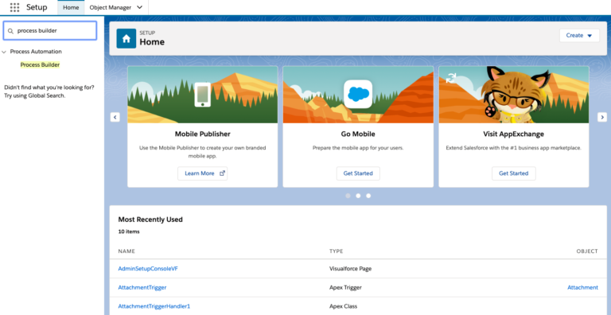Click the sync arrows icon on AppExchange card
The image size is (611, 315).
[451, 78]
